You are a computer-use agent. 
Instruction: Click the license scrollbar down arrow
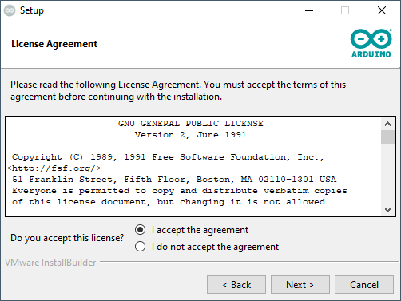pos(387,210)
